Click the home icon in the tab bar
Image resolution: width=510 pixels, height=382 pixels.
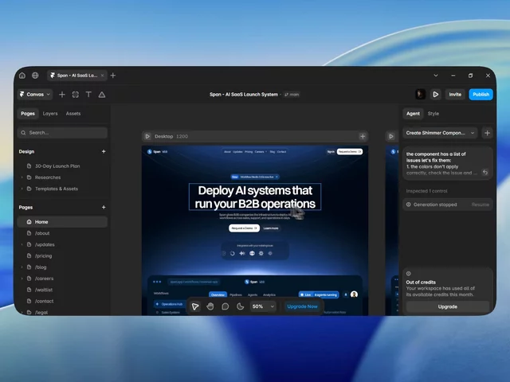[x=22, y=76]
